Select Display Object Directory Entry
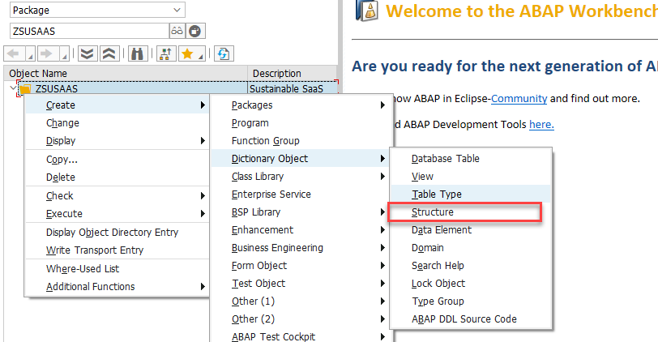Viewport: 658px width, 342px height. tap(117, 232)
